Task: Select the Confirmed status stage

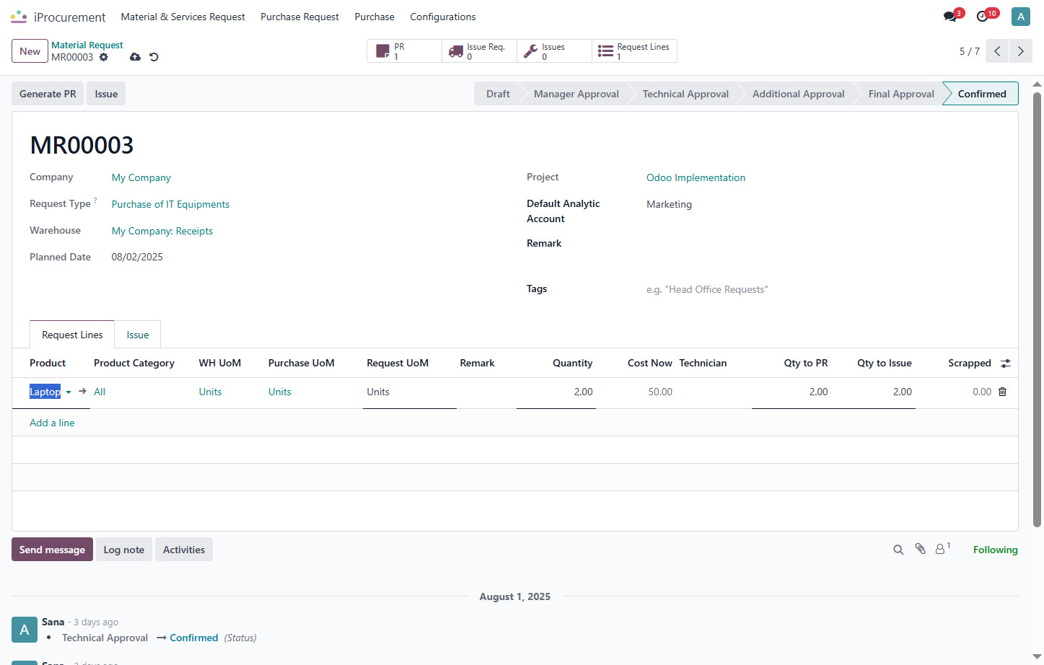Action: [x=981, y=94]
